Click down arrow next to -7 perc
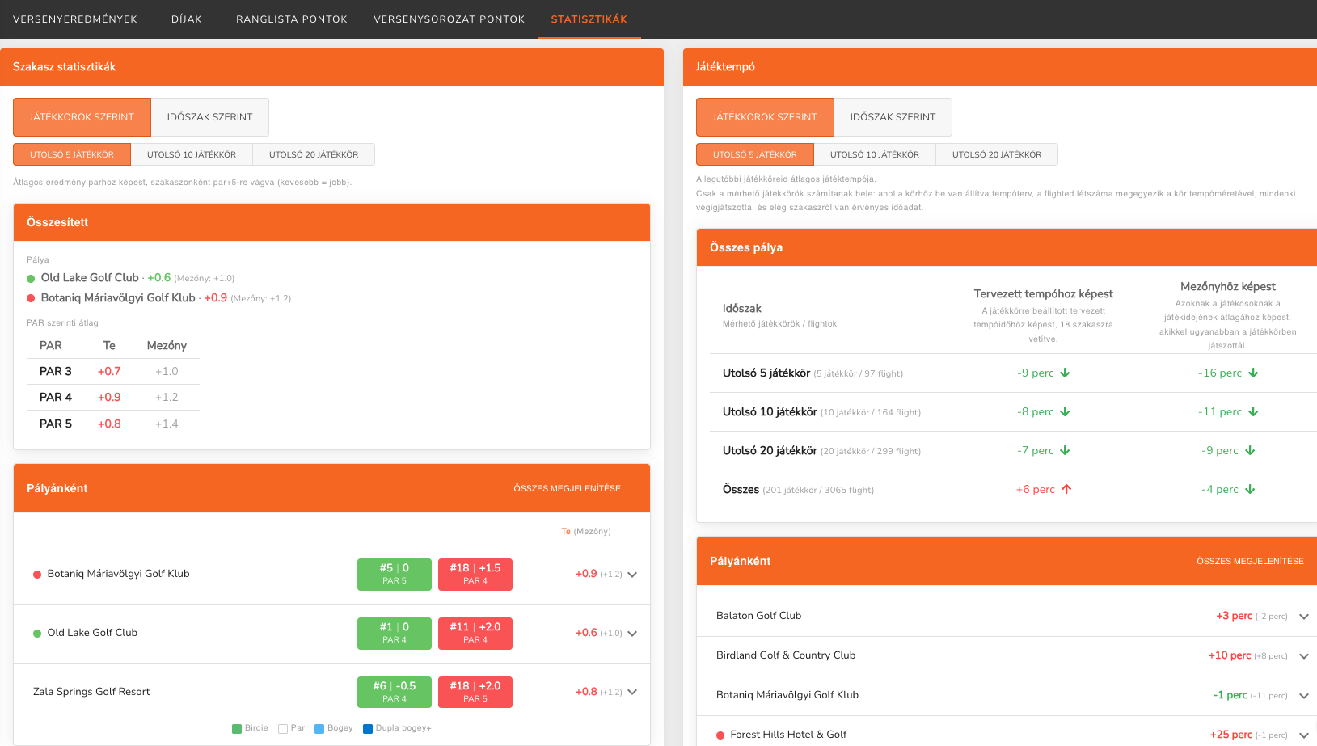 [x=1065, y=450]
